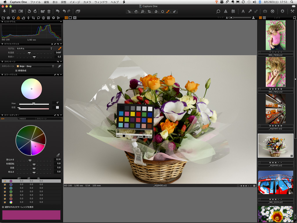
Task: Select the IMG_7838.cr2 thumbnail
Action: tap(276, 35)
